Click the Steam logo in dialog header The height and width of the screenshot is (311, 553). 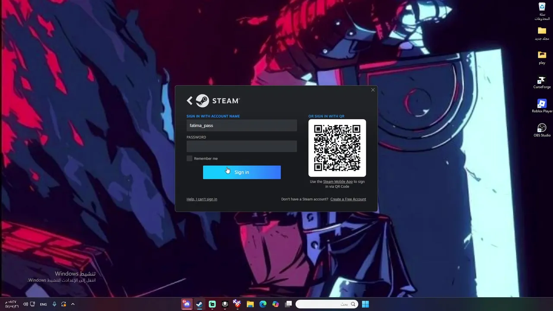pyautogui.click(x=218, y=101)
